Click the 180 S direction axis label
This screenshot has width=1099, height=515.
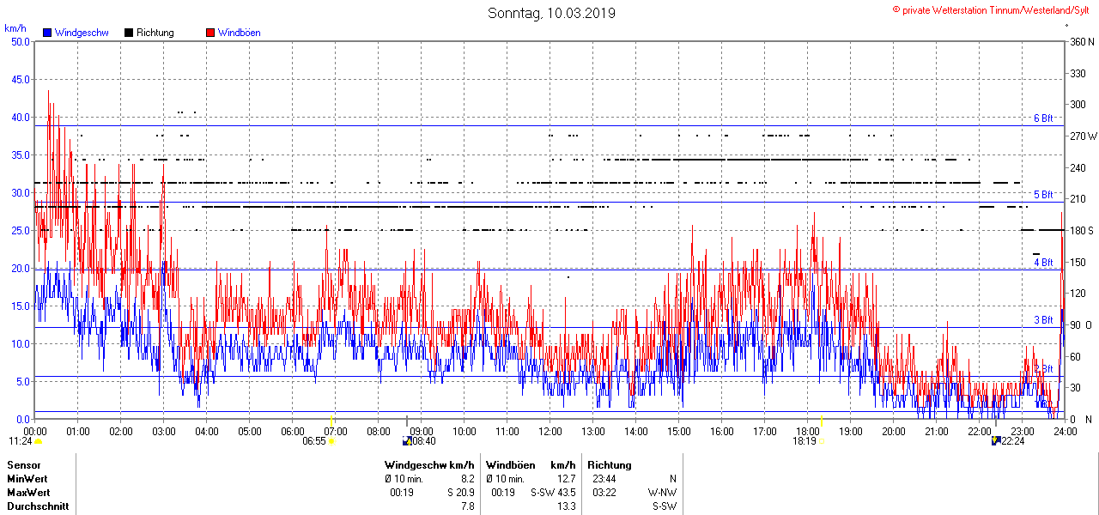tap(1082, 230)
